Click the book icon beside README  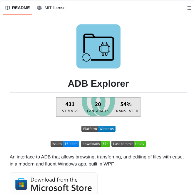click(x=7, y=8)
